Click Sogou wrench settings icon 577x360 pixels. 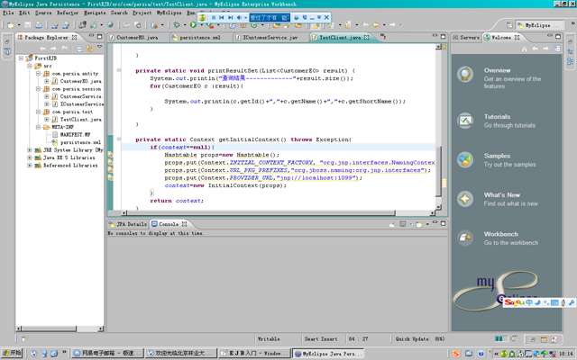pos(571,302)
